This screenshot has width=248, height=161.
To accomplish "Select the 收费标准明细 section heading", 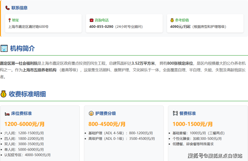I will tap(27, 94).
